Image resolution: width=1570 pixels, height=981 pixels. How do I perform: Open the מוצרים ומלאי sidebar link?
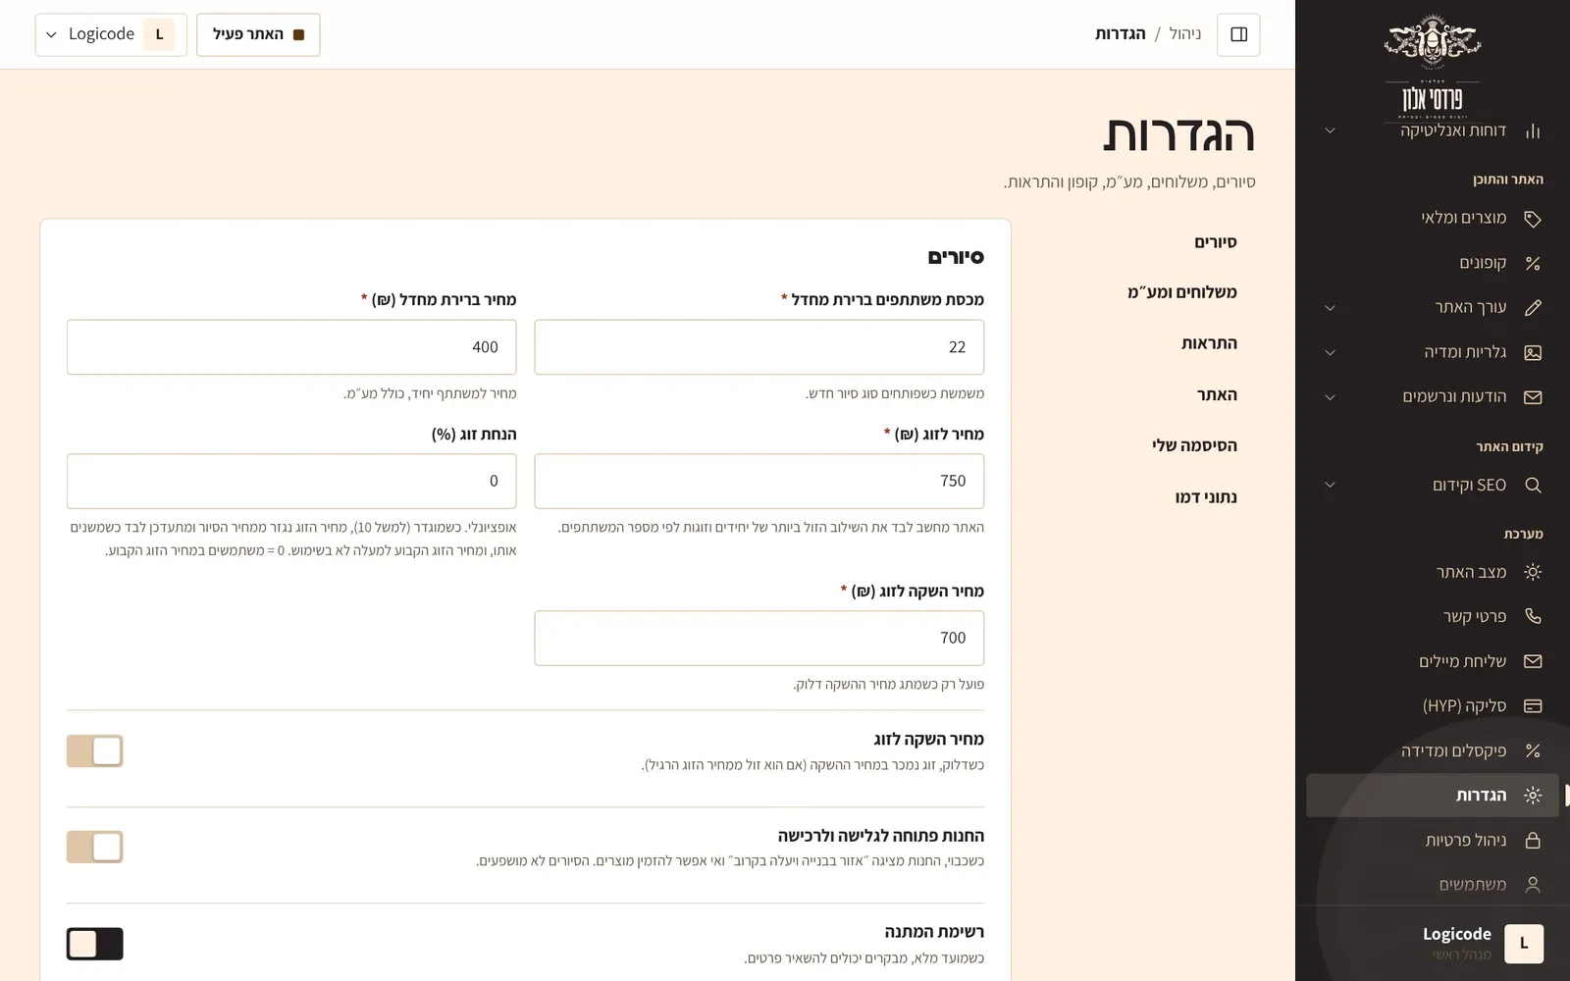[x=1432, y=218]
